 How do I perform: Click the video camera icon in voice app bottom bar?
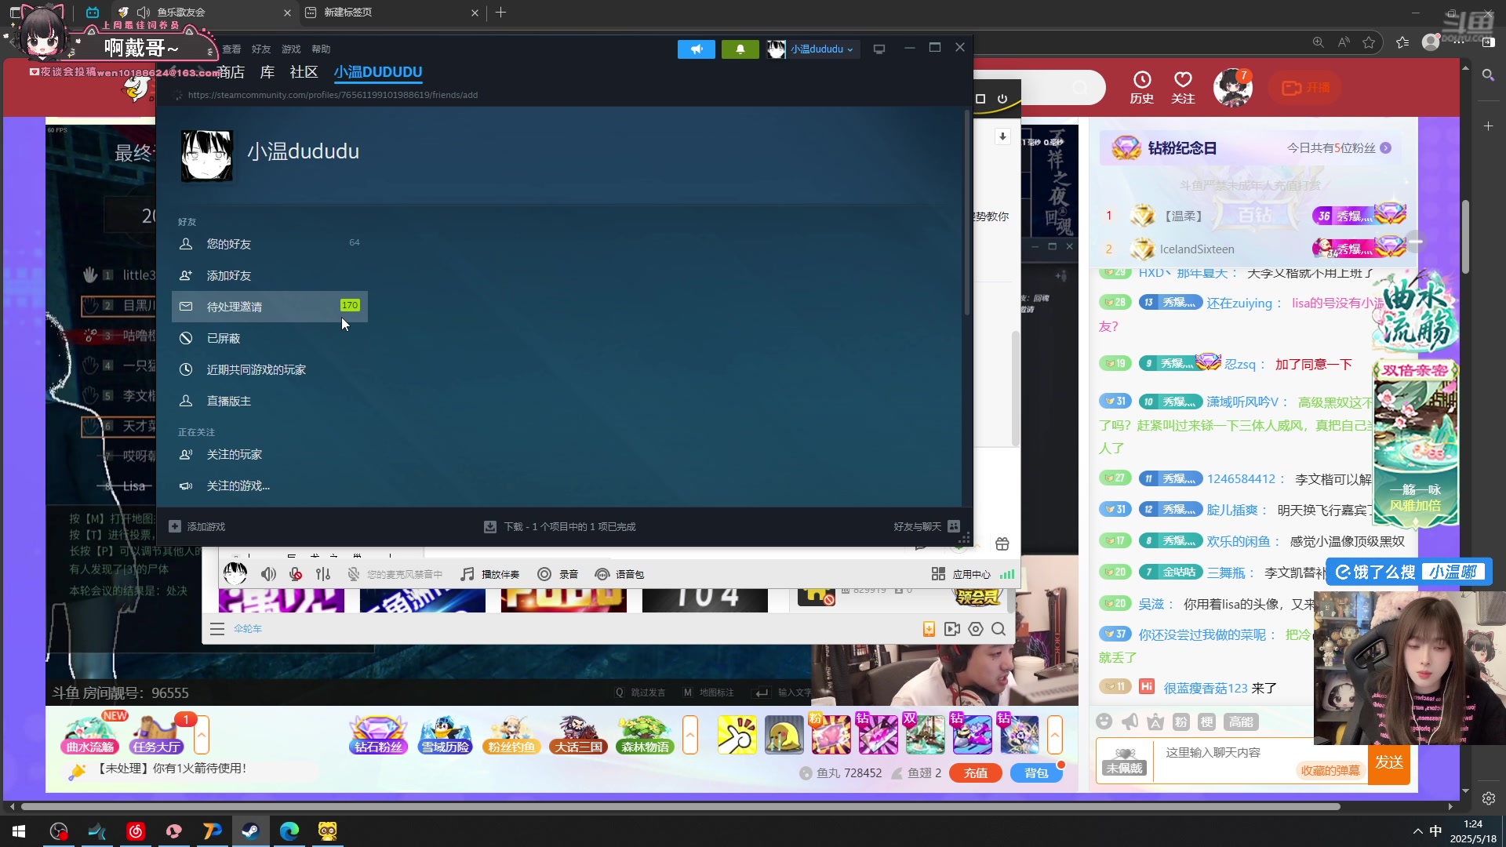tap(952, 629)
